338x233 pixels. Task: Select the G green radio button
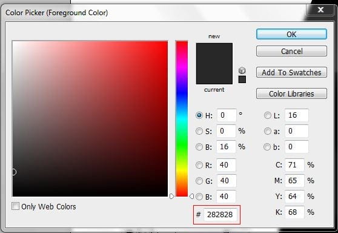pos(199,181)
